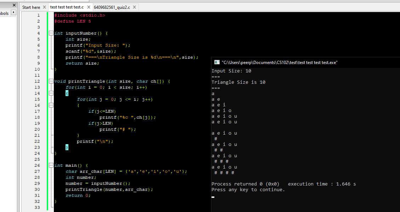400x212 pixels.
Task: Click the 'int number;' declaration
Action: click(x=81, y=177)
